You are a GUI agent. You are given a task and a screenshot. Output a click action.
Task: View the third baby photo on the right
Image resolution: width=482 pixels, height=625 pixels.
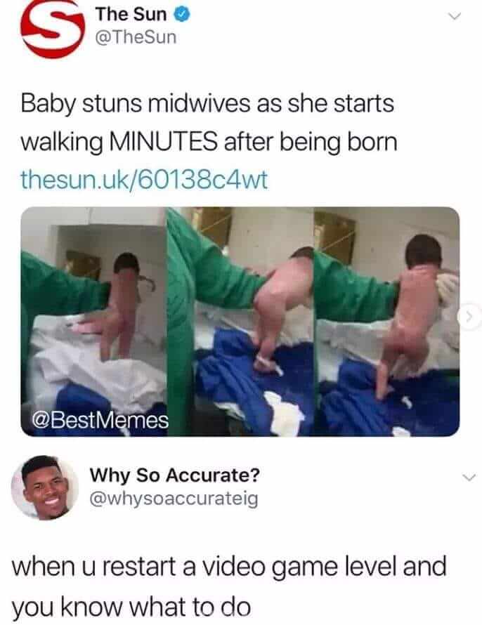pos(387,321)
